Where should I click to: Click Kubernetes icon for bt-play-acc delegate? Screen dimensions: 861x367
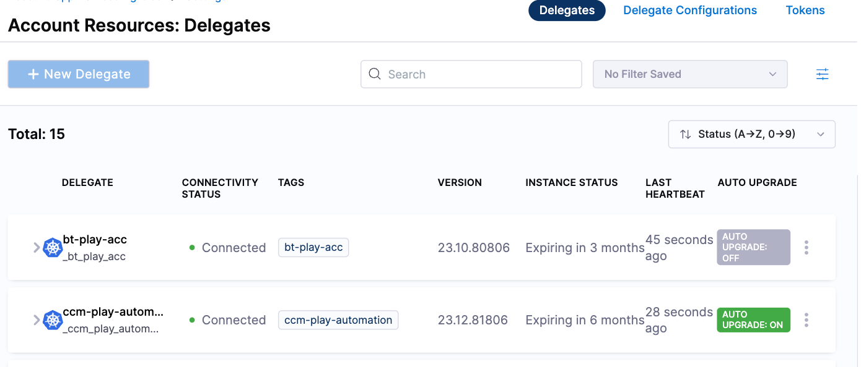point(53,248)
